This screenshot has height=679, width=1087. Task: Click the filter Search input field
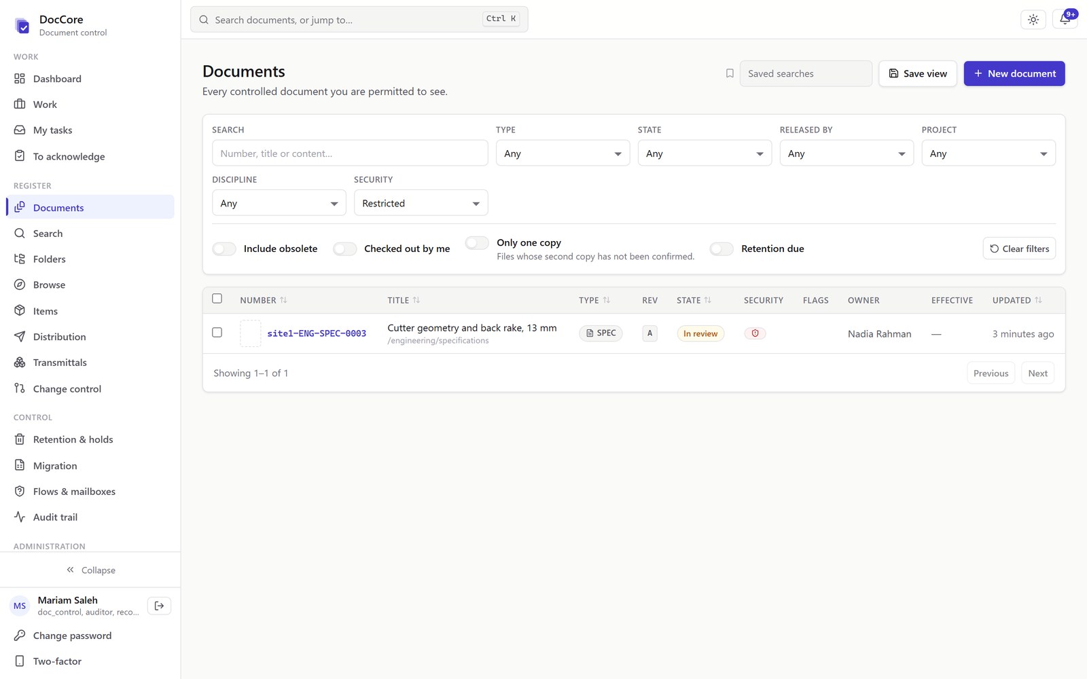[x=350, y=153]
